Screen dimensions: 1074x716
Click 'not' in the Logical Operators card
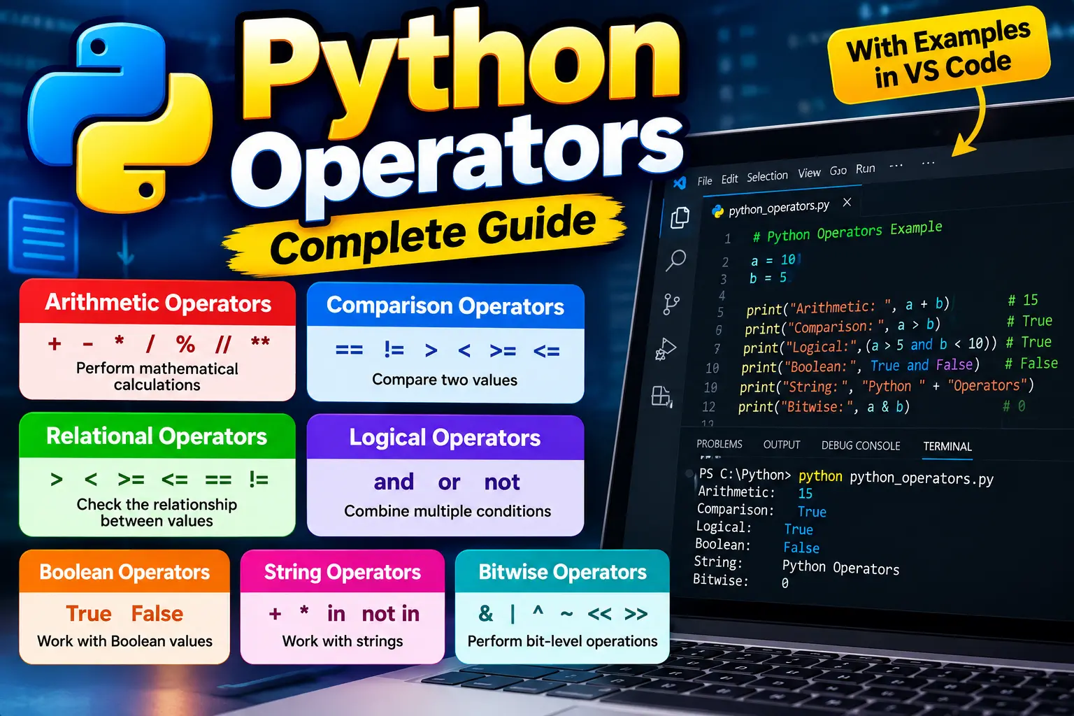click(502, 482)
